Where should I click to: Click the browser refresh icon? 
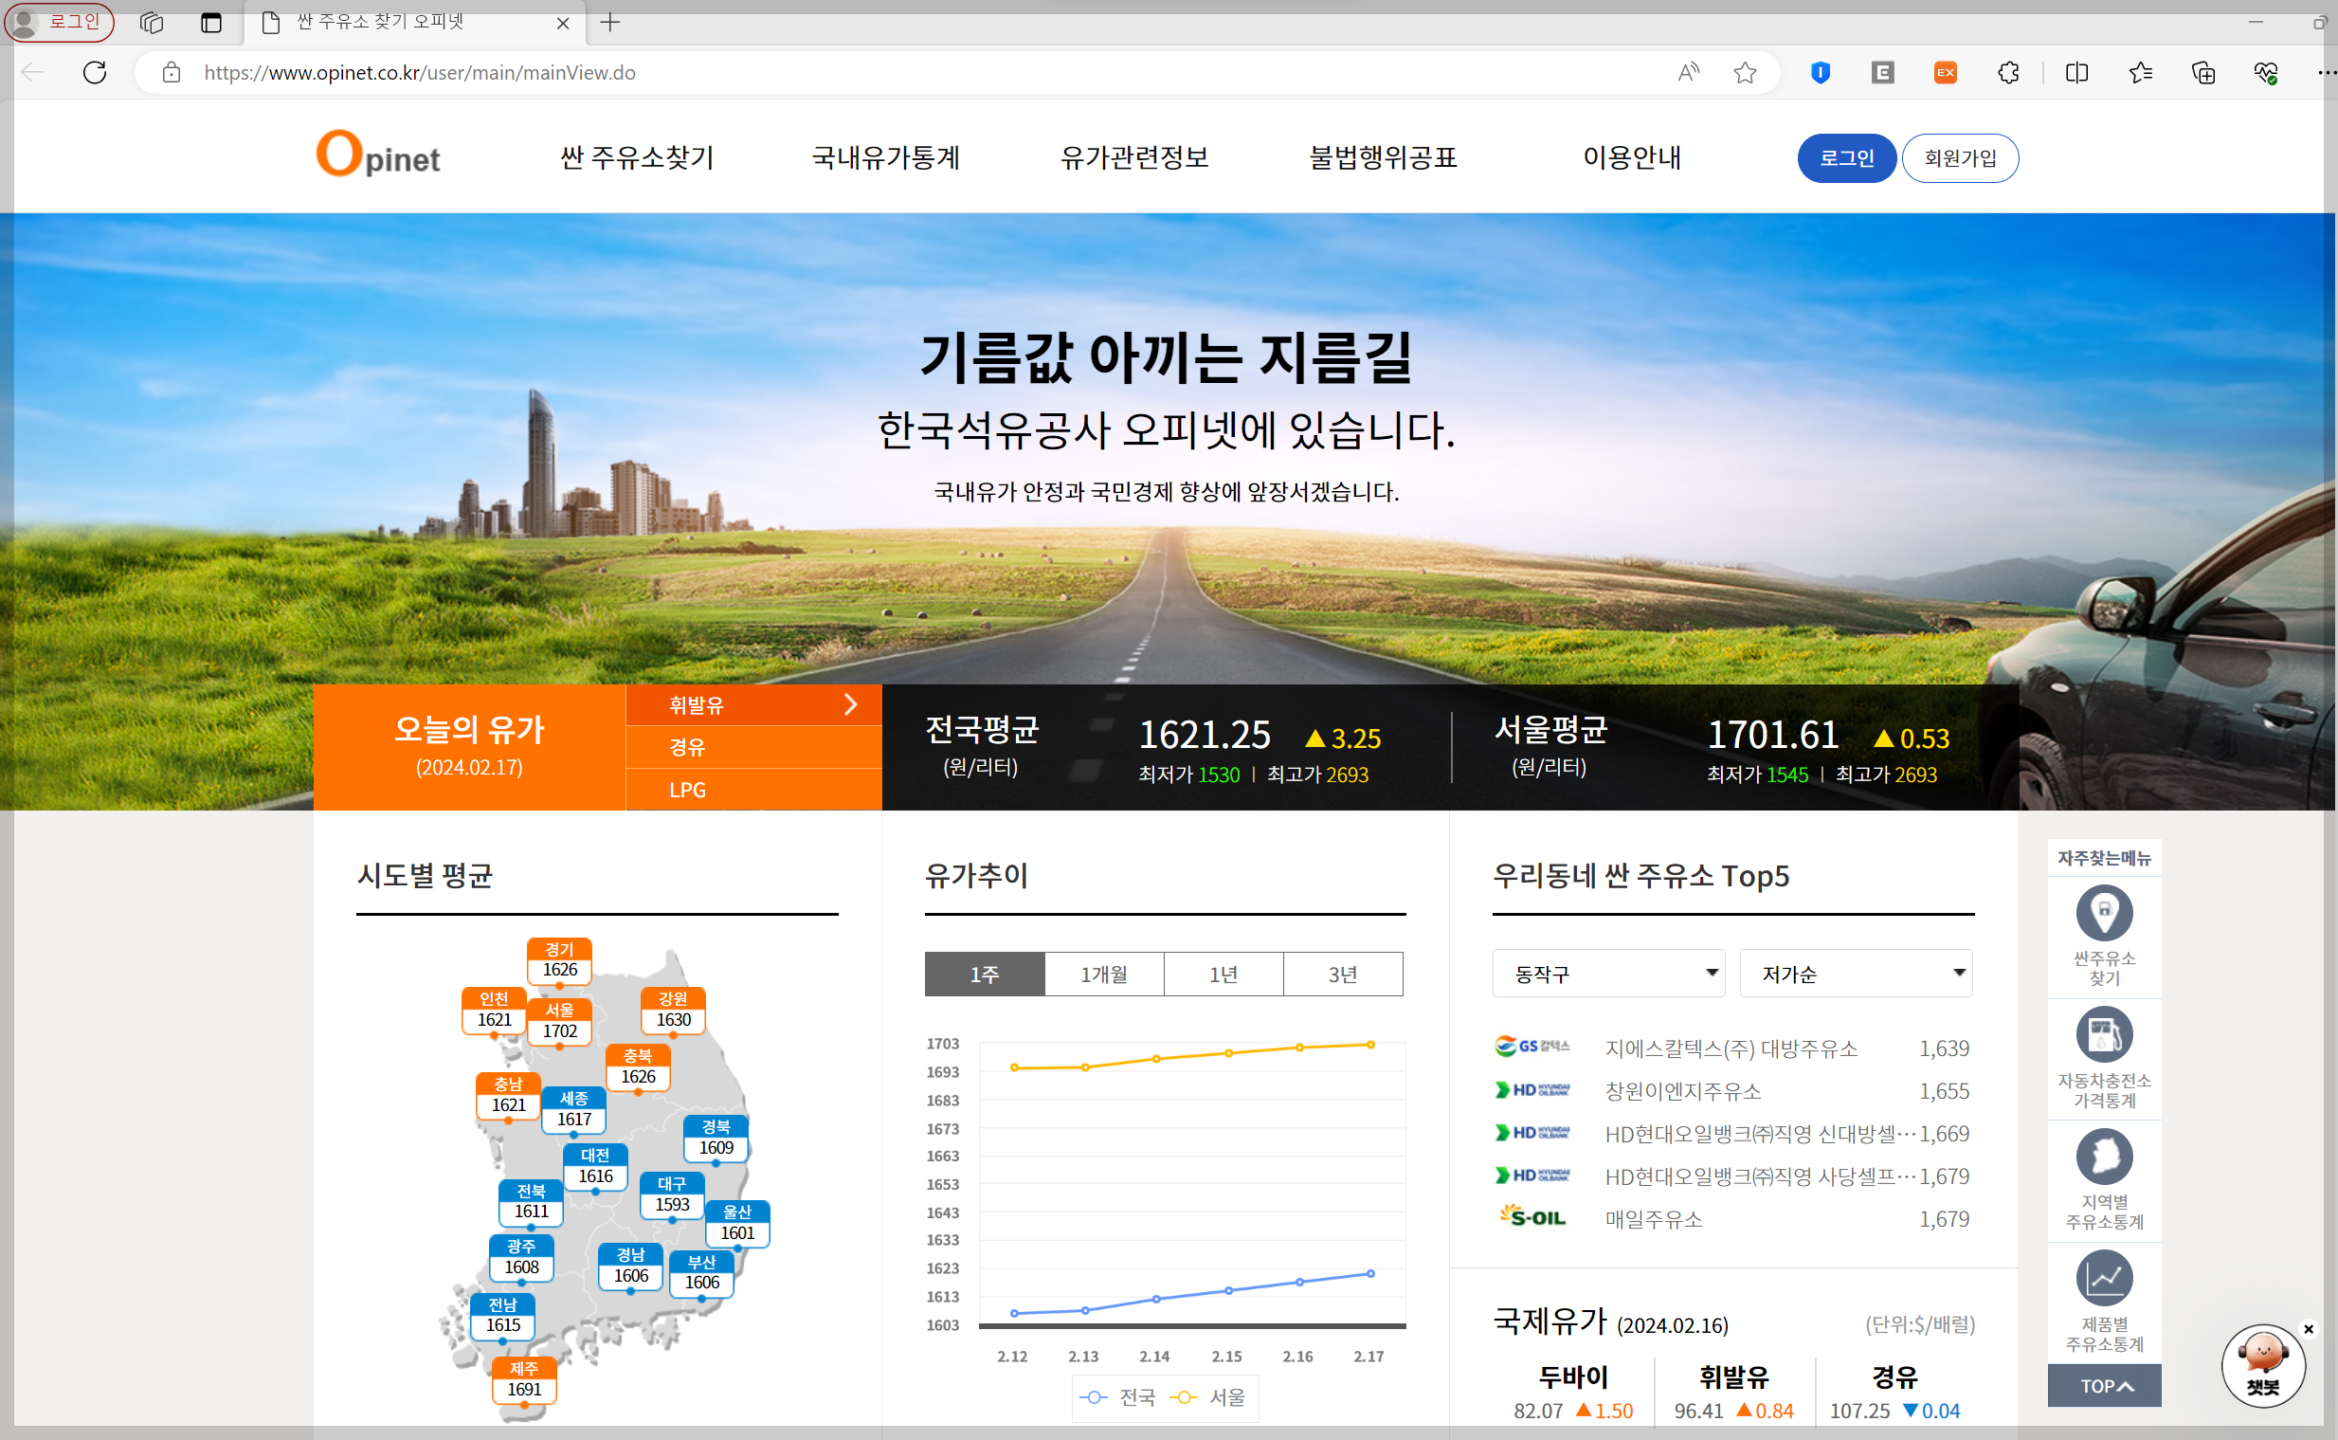coord(94,72)
